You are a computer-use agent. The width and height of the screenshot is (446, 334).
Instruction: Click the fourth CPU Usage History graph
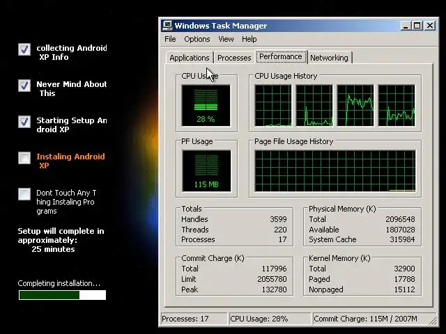(397, 105)
